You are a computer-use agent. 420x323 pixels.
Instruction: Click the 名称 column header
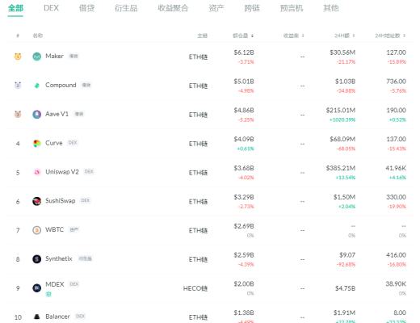point(38,36)
